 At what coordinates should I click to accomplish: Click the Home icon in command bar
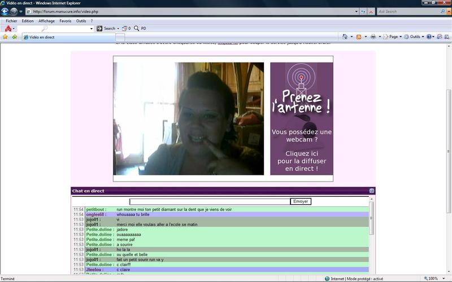[x=345, y=37]
